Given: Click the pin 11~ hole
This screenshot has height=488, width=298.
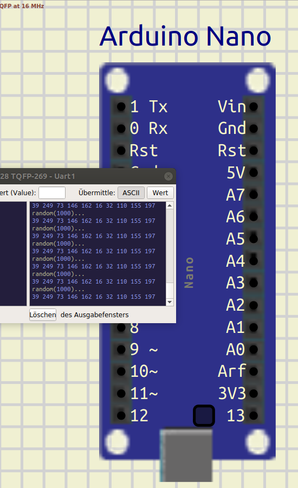Looking at the screenshot, I should (121, 394).
